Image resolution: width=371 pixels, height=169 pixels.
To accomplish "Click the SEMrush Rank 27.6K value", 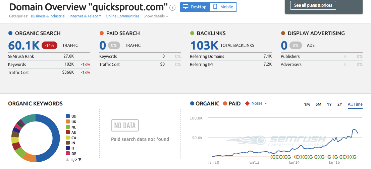I will 69,57.
